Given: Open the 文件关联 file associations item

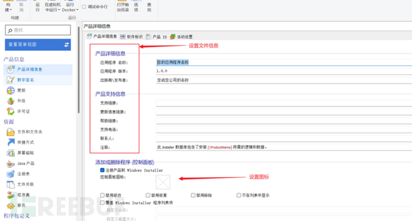Looking at the screenshot, I should click(20, 185).
